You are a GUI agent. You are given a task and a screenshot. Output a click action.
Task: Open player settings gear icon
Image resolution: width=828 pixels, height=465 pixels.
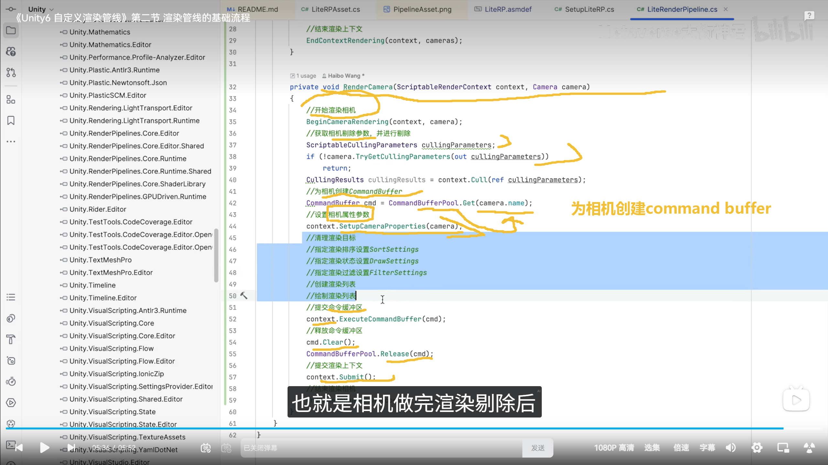757,448
